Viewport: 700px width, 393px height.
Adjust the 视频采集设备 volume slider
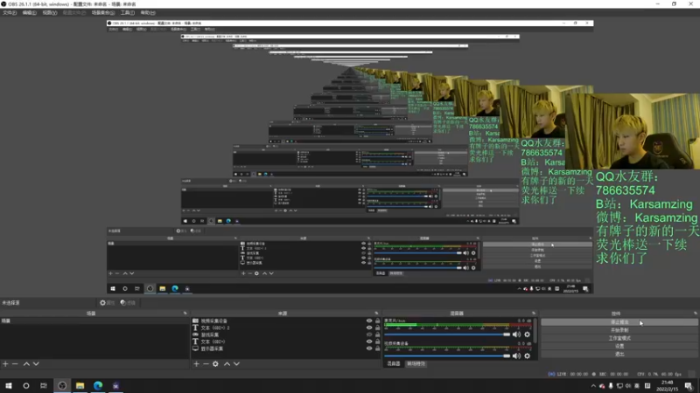(447, 356)
